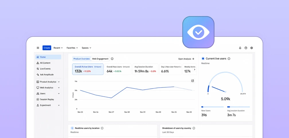Click the eye checkmark app icon
This screenshot has height=138, width=289.
198,32
